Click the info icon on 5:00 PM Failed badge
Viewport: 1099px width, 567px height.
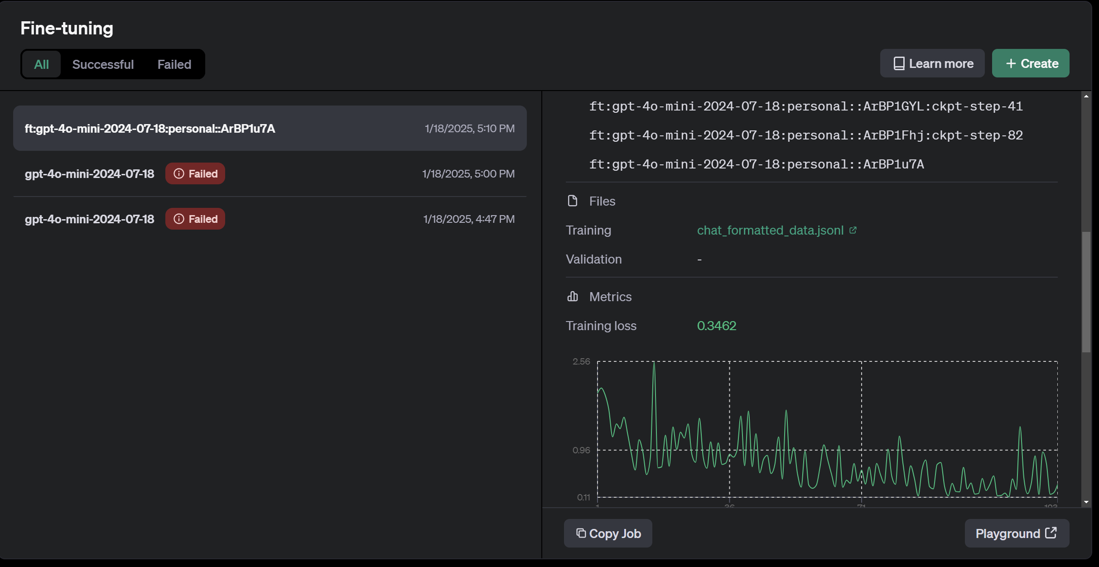click(x=179, y=174)
